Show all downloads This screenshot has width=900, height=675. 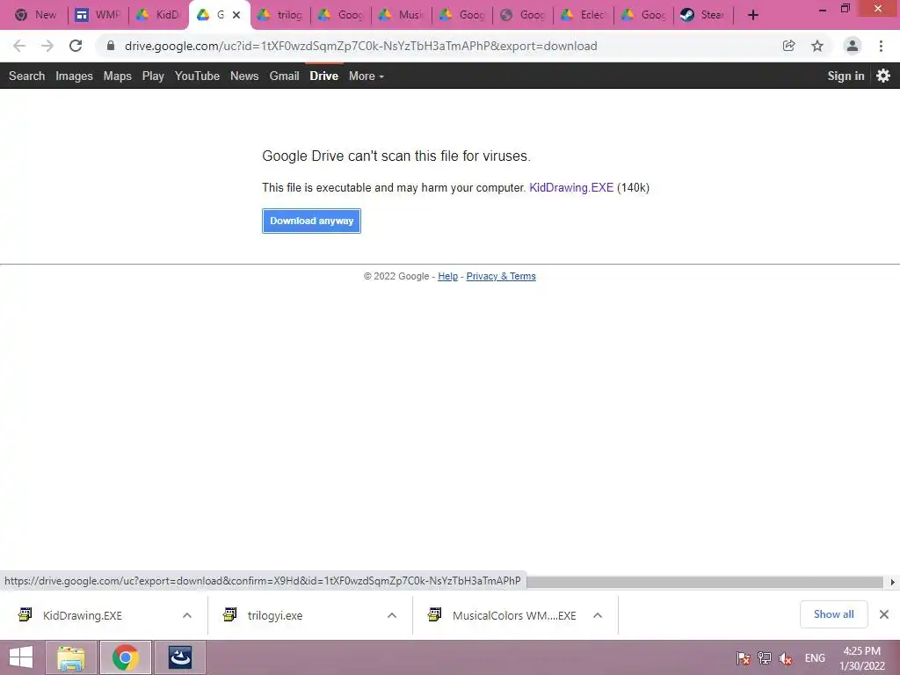833,614
